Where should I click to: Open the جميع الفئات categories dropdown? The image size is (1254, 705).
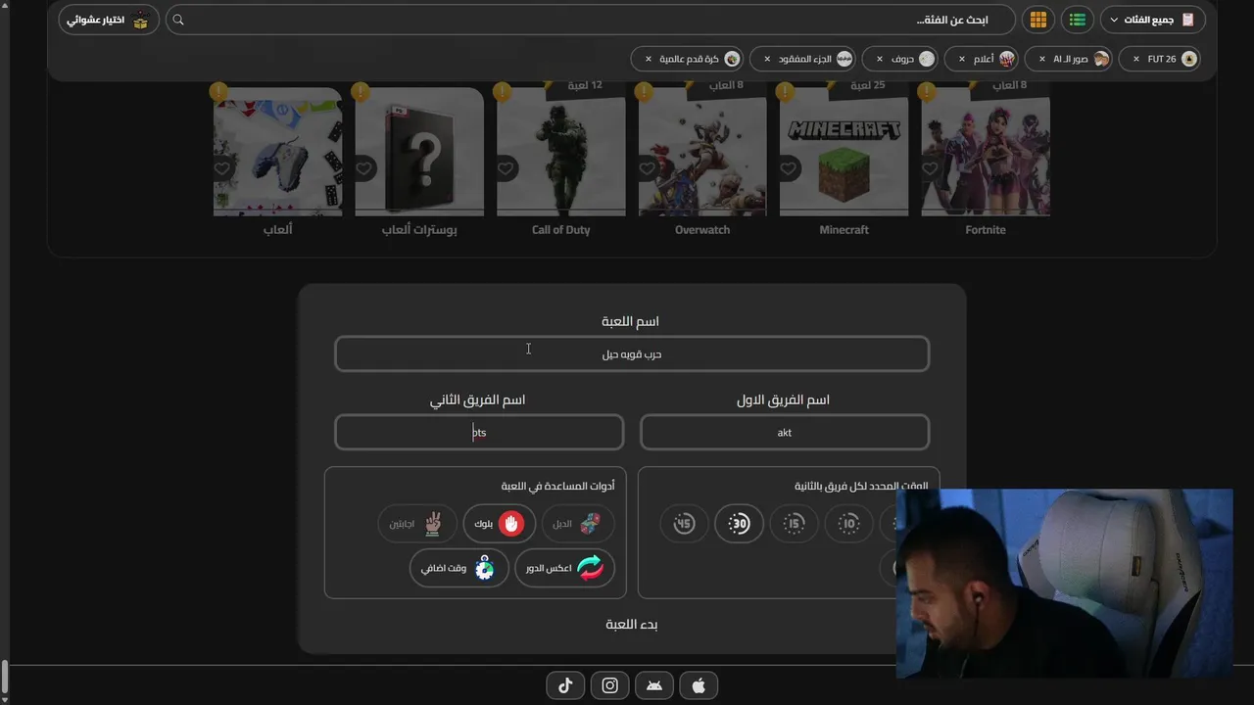1152,20
